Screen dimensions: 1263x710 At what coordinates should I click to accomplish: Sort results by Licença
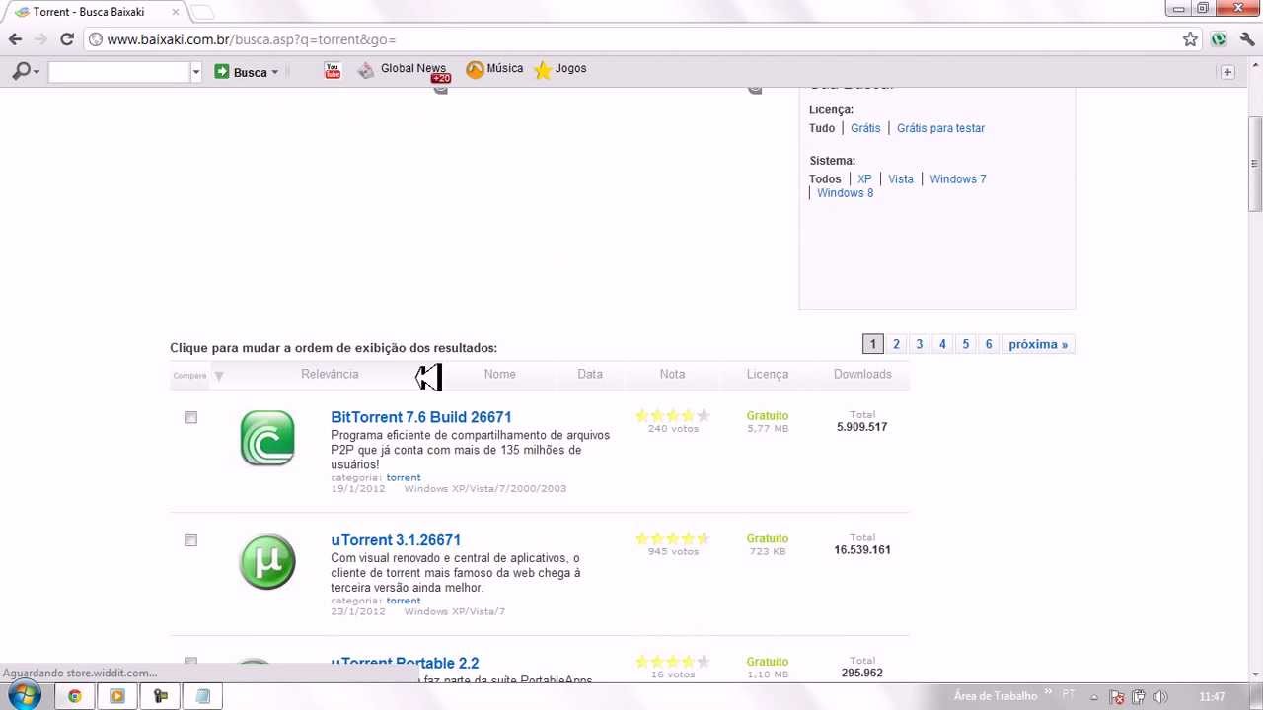tap(768, 374)
